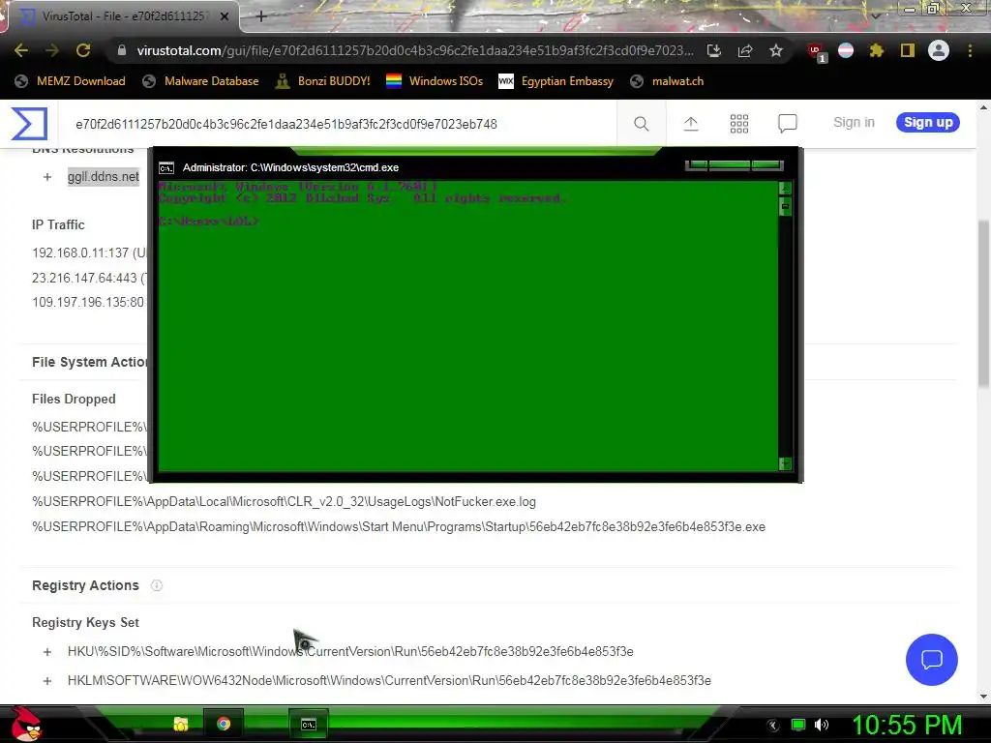Screen dimensions: 991x743
Task: Click the NotFucker.exe.log dropped file path
Action: 284,502
